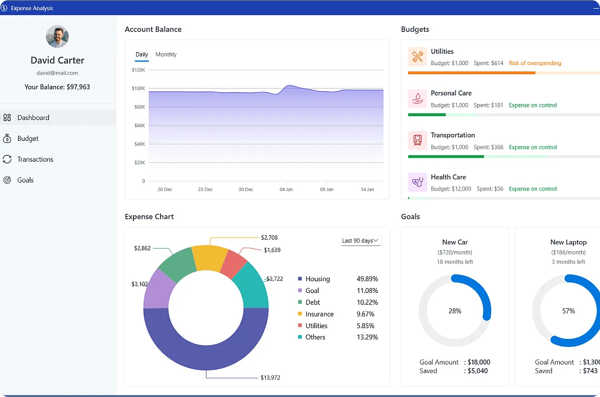Click the Health Care category icon
The image size is (600, 397).
coord(417,182)
